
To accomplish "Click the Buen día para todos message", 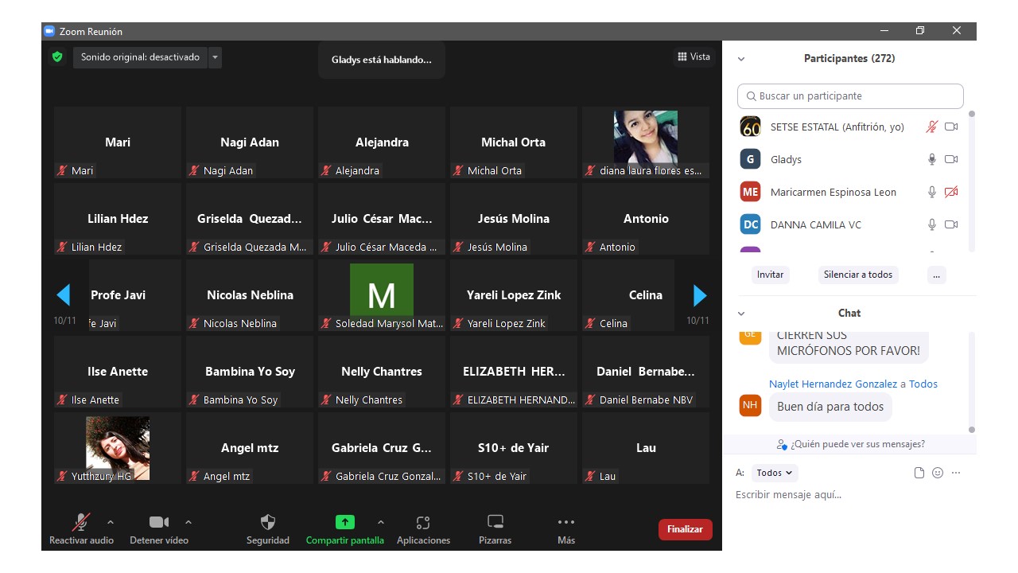I will pyautogui.click(x=830, y=407).
